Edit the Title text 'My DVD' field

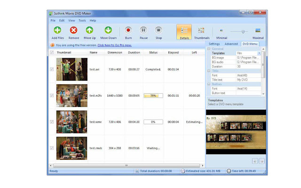pos(248,80)
